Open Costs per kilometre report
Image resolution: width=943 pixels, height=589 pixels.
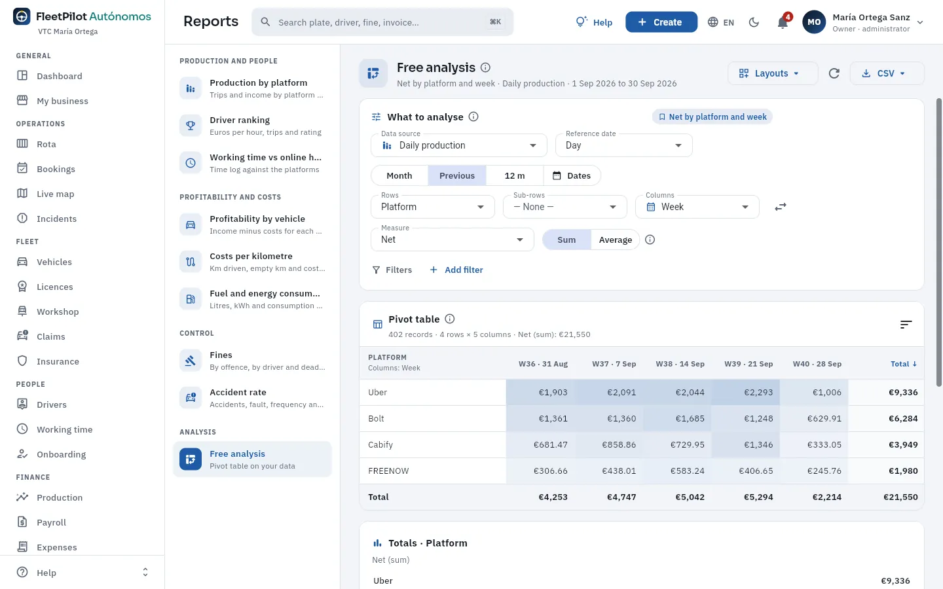tap(252, 262)
